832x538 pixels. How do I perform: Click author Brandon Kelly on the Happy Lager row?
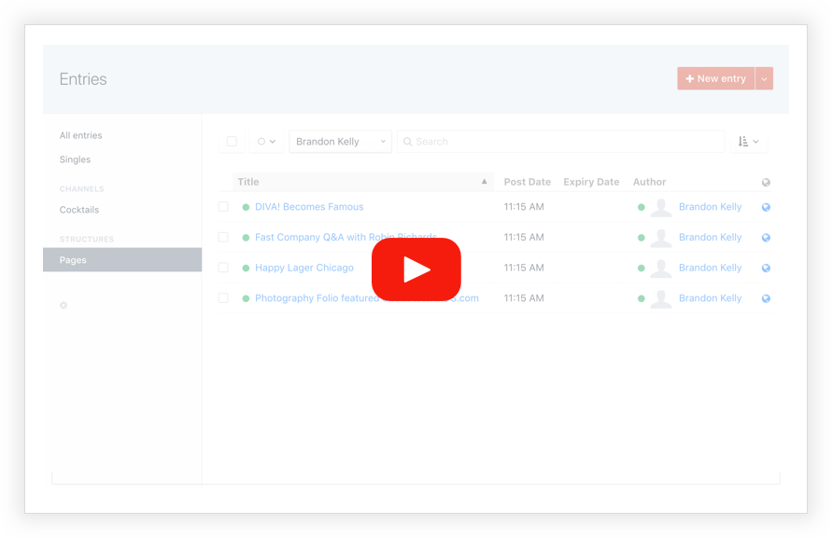(710, 268)
